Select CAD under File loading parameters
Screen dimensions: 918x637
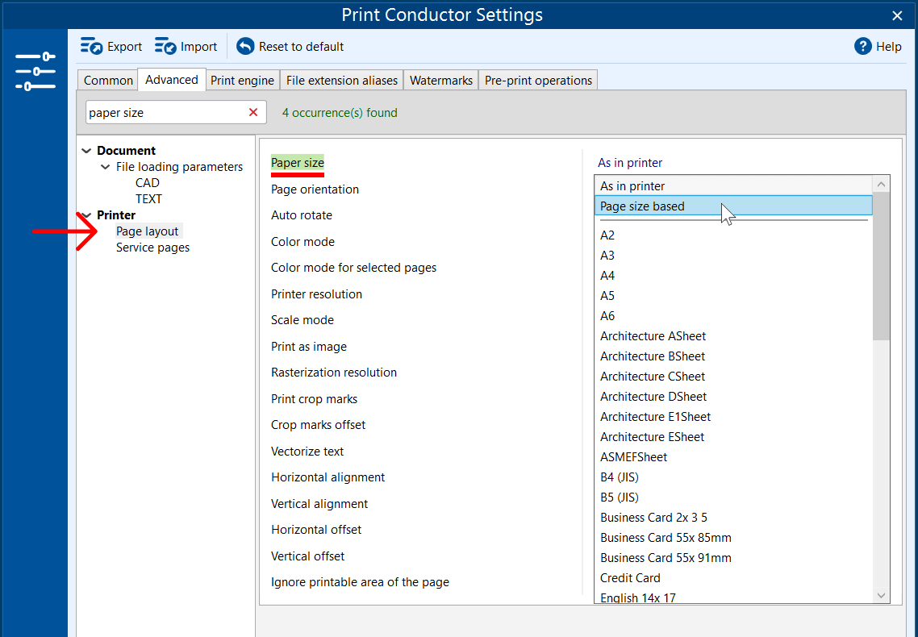148,183
